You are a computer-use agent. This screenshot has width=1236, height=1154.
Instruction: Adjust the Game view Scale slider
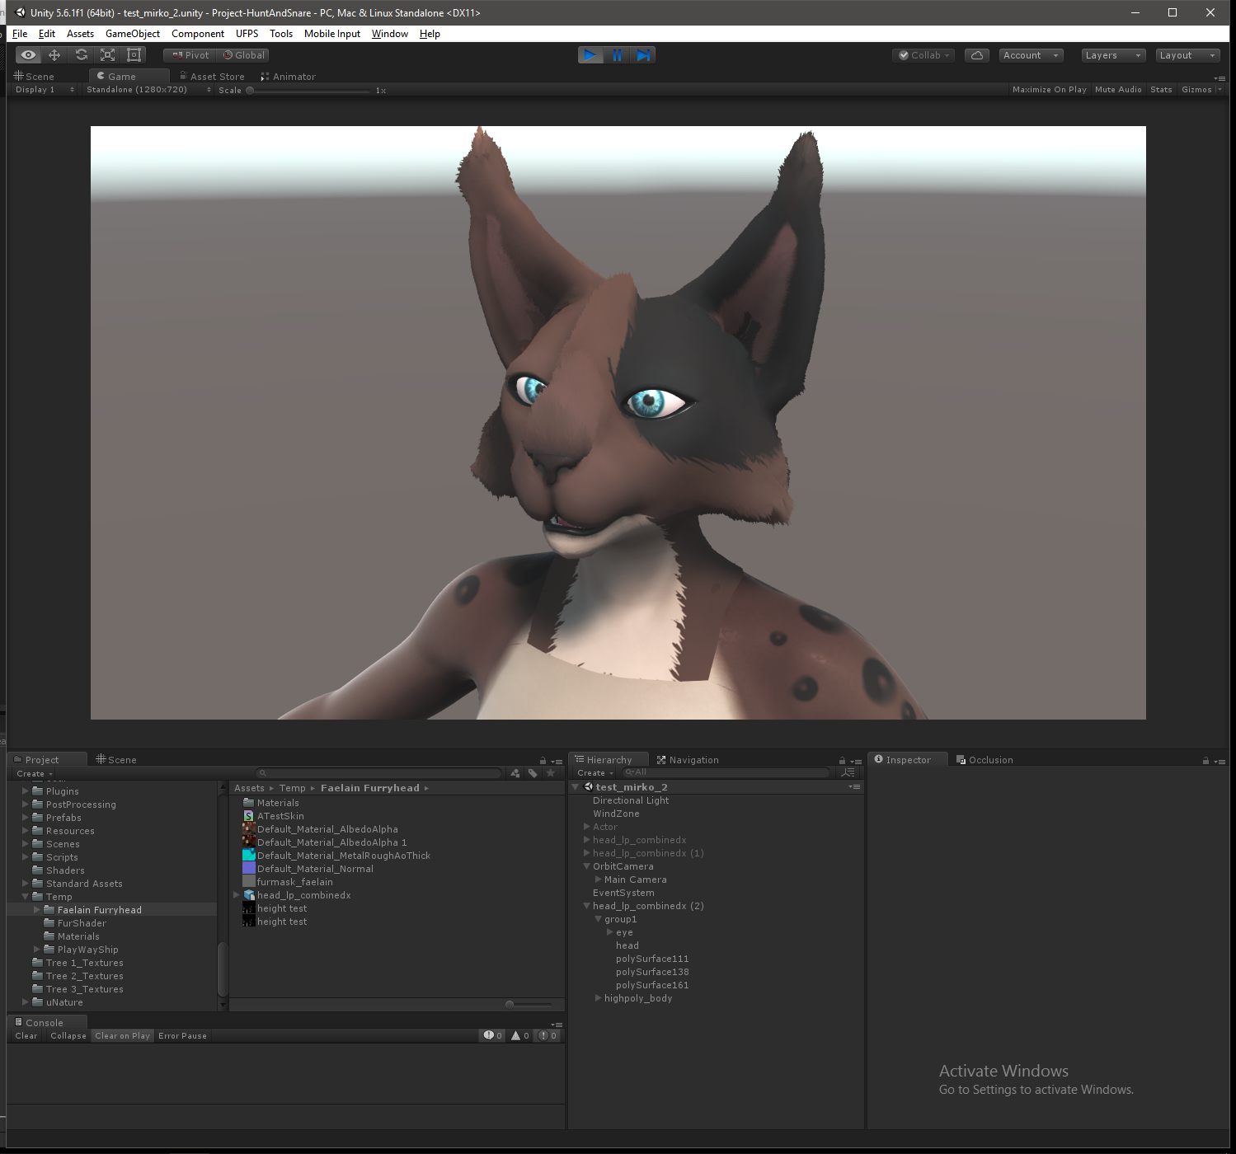[309, 91]
